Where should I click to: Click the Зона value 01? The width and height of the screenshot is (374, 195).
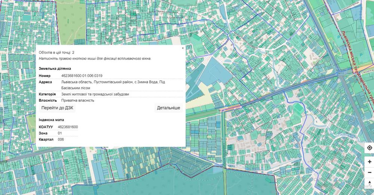60,133
